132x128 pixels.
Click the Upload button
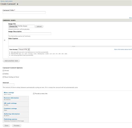pyautogui.click(x=39, y=26)
